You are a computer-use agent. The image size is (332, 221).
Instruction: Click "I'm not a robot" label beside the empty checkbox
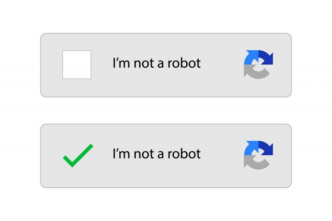[156, 64]
